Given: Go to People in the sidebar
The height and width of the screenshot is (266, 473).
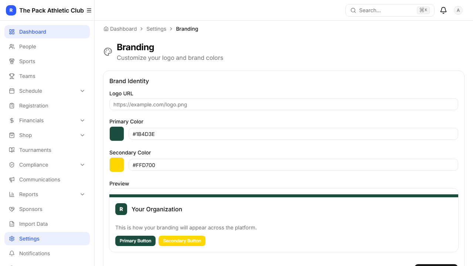Looking at the screenshot, I should click(x=47, y=47).
